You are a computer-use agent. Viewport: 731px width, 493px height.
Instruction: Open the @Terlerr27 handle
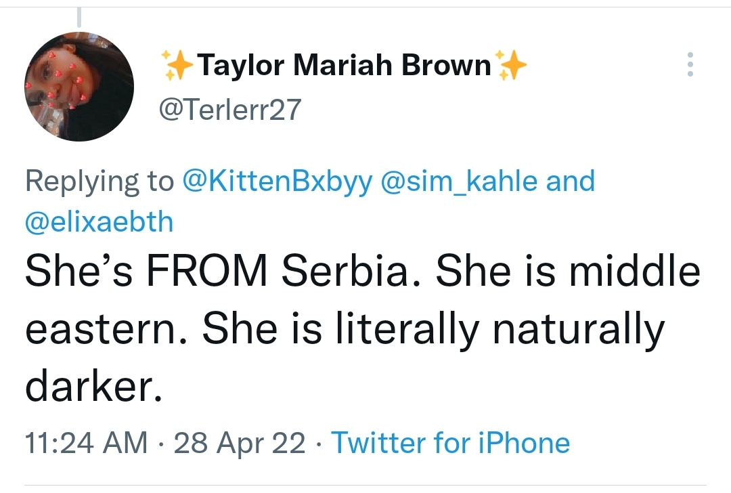pos(229,109)
